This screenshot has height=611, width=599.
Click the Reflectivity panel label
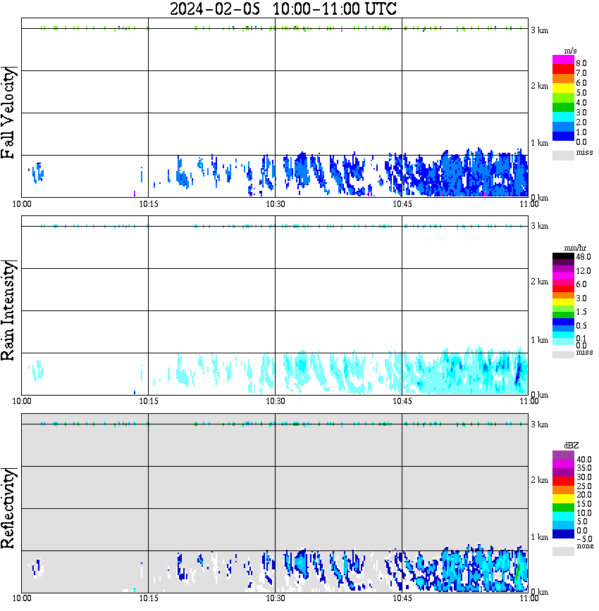(x=8, y=508)
